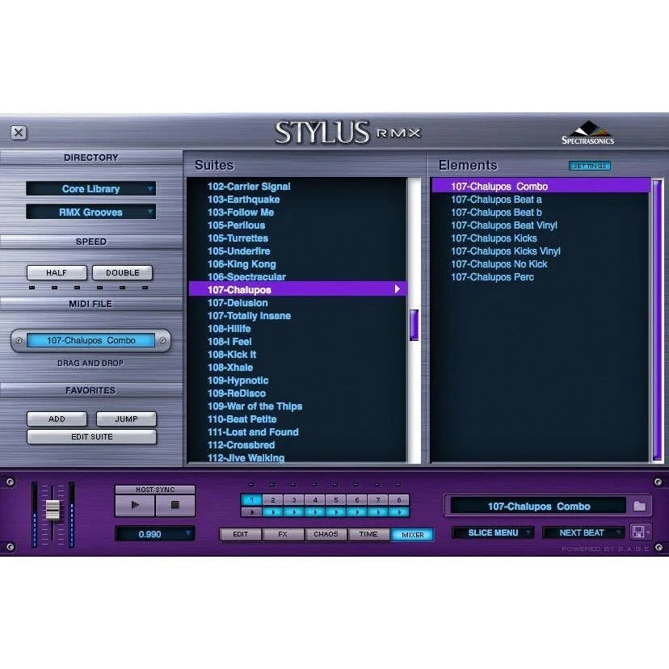Click play arrow under part 4
Screen dimensions: 669x669
[315, 511]
